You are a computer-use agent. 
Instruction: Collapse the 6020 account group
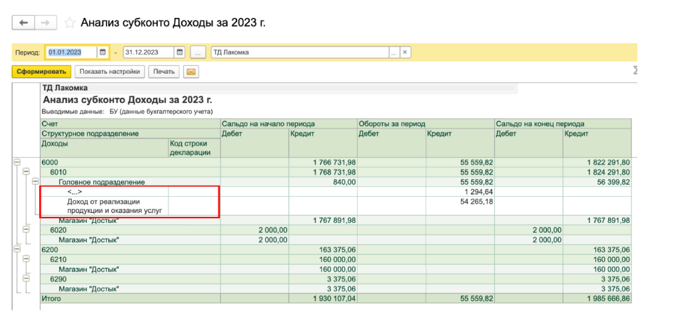[26, 230]
